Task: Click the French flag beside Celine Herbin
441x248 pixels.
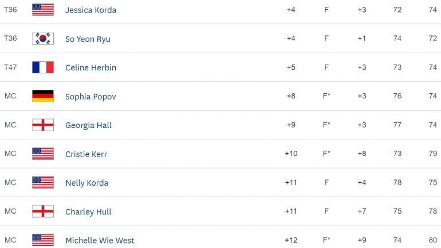Action: 43,67
